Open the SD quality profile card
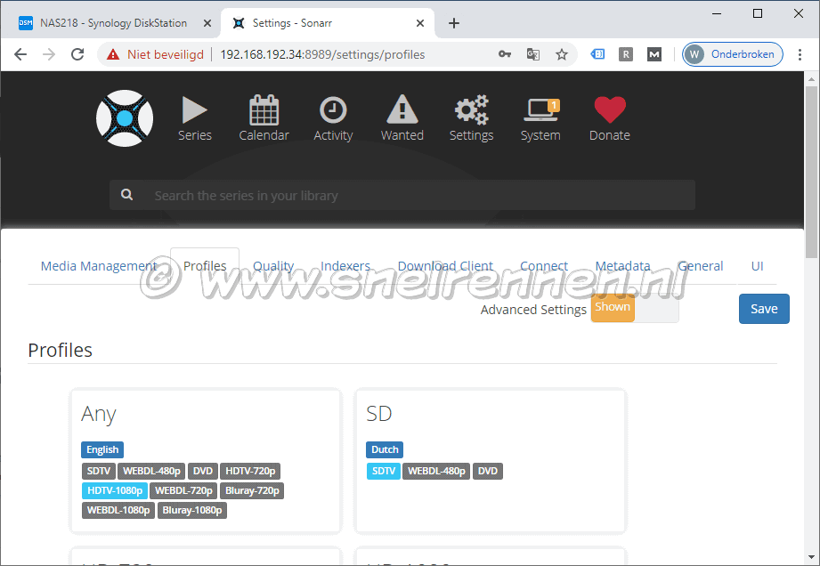 [491, 461]
